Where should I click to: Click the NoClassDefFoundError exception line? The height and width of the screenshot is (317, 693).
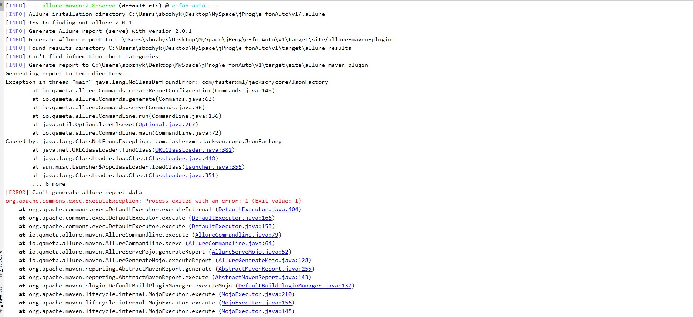[167, 82]
